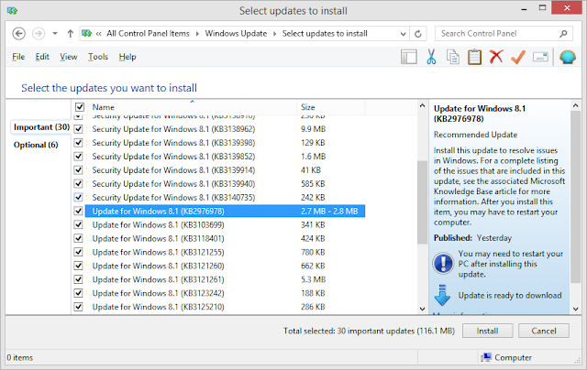The width and height of the screenshot is (587, 370).
Task: Sort the list by Size column
Action: tap(331, 107)
